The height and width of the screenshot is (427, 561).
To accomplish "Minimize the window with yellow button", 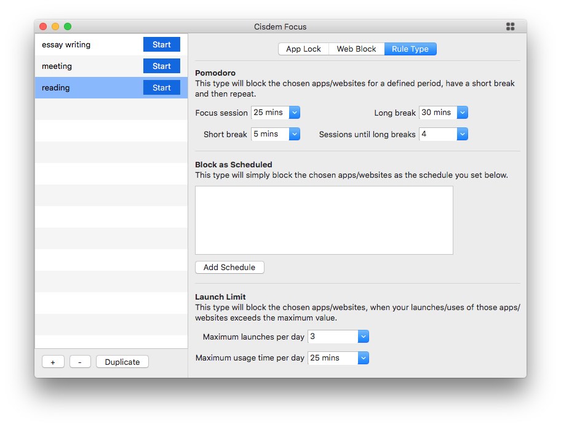I will coord(55,26).
